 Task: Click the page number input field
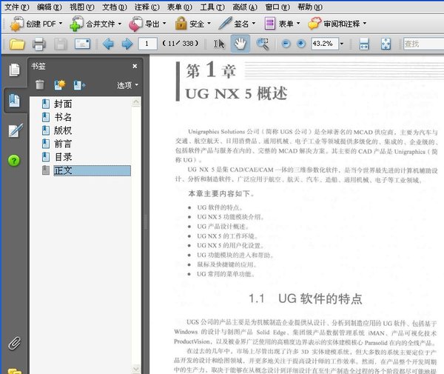click(148, 44)
